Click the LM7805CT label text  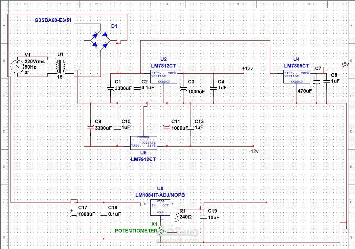point(297,66)
